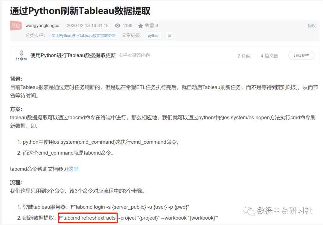Image resolution: width=323 pixels, height=225 pixels.
Task: Click the tabcmd login command text
Action: [x=130, y=207]
